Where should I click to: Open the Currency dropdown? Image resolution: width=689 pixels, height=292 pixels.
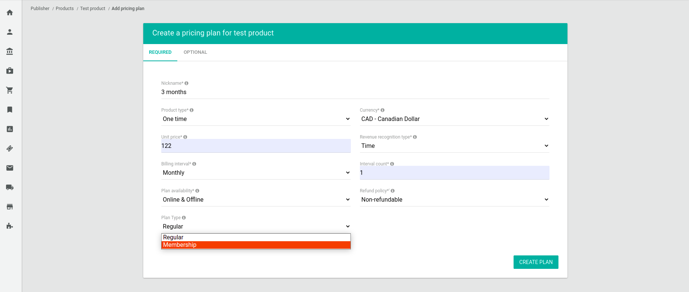[x=454, y=119]
